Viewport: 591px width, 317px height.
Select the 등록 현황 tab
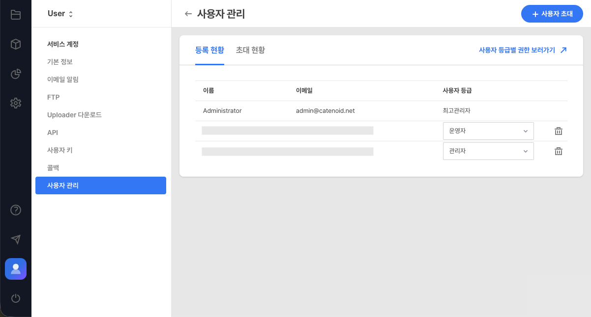(210, 50)
